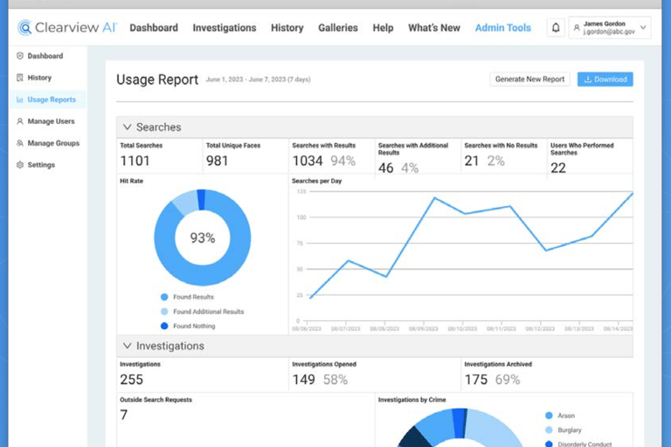Viewport: 671px width, 447px height.
Task: Toggle Found Results legend in Hit Rate chart
Action: click(x=188, y=297)
